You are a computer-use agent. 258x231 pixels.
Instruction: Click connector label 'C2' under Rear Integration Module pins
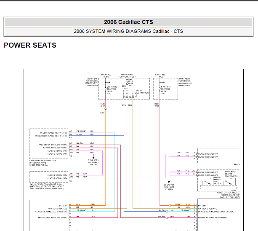(71, 156)
